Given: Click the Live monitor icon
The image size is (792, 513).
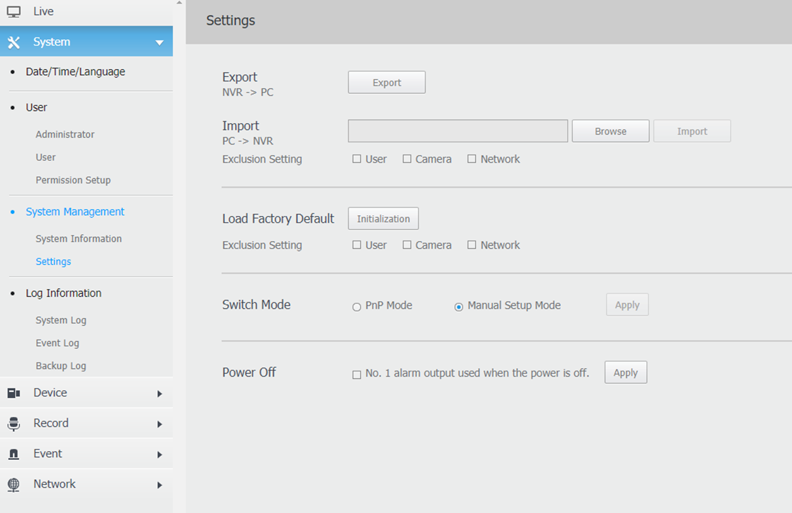Looking at the screenshot, I should (13, 11).
